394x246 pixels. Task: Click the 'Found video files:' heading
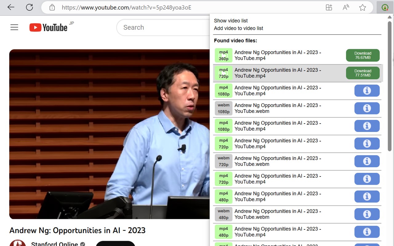(x=235, y=41)
